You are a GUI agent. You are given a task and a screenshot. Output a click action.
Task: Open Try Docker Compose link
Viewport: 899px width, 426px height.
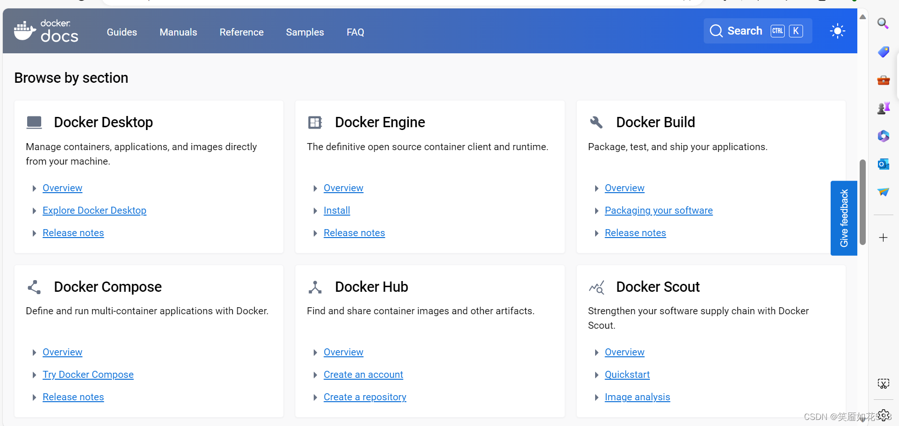pos(88,375)
